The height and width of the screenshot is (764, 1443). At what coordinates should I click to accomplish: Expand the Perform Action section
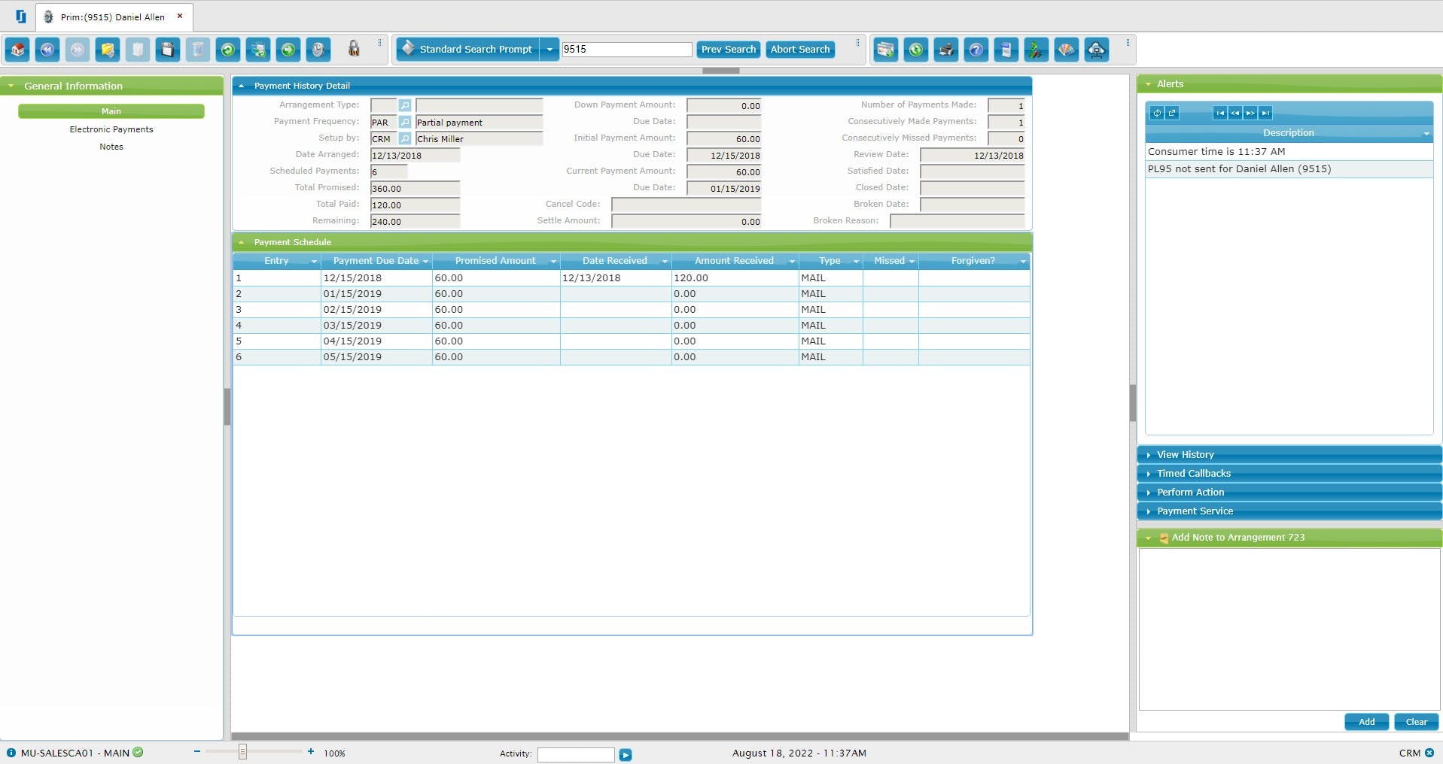click(x=1289, y=492)
